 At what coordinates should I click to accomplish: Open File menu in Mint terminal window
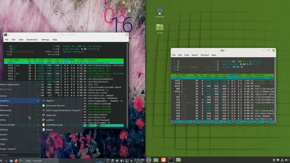coord(174,55)
